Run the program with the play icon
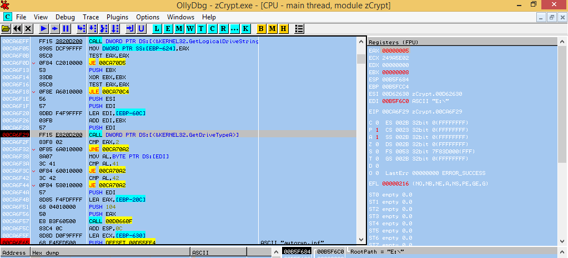 44,28
